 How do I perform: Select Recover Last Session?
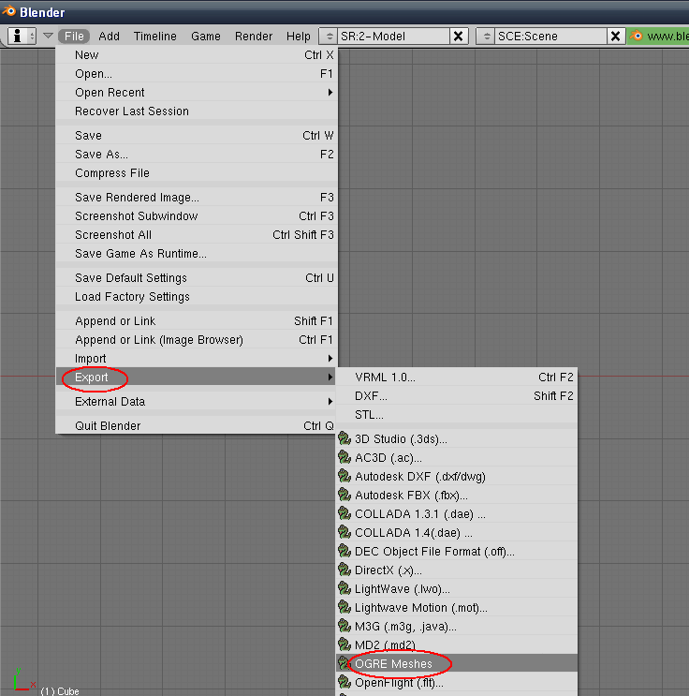(197, 111)
